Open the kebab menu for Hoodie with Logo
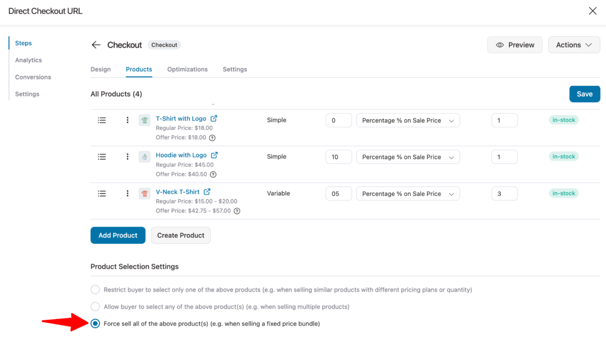Viewport: 606px width, 341px height. coord(127,157)
